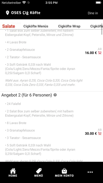
Task: Open the Angebot 2 (für 6 Personen) item
Action: coord(27,95)
